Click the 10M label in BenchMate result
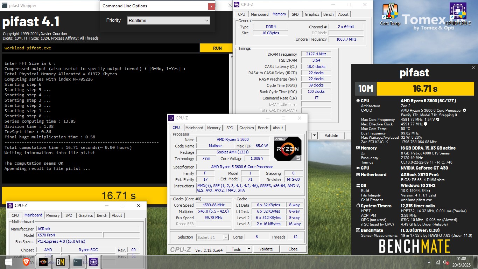This screenshot has width=478, height=269. click(366, 89)
